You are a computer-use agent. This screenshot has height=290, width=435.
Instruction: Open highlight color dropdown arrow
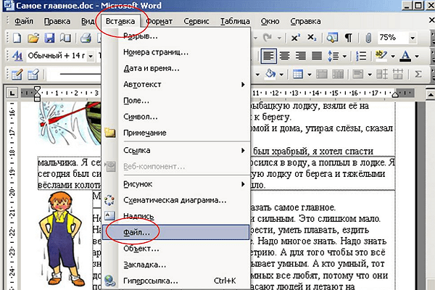[392, 57]
